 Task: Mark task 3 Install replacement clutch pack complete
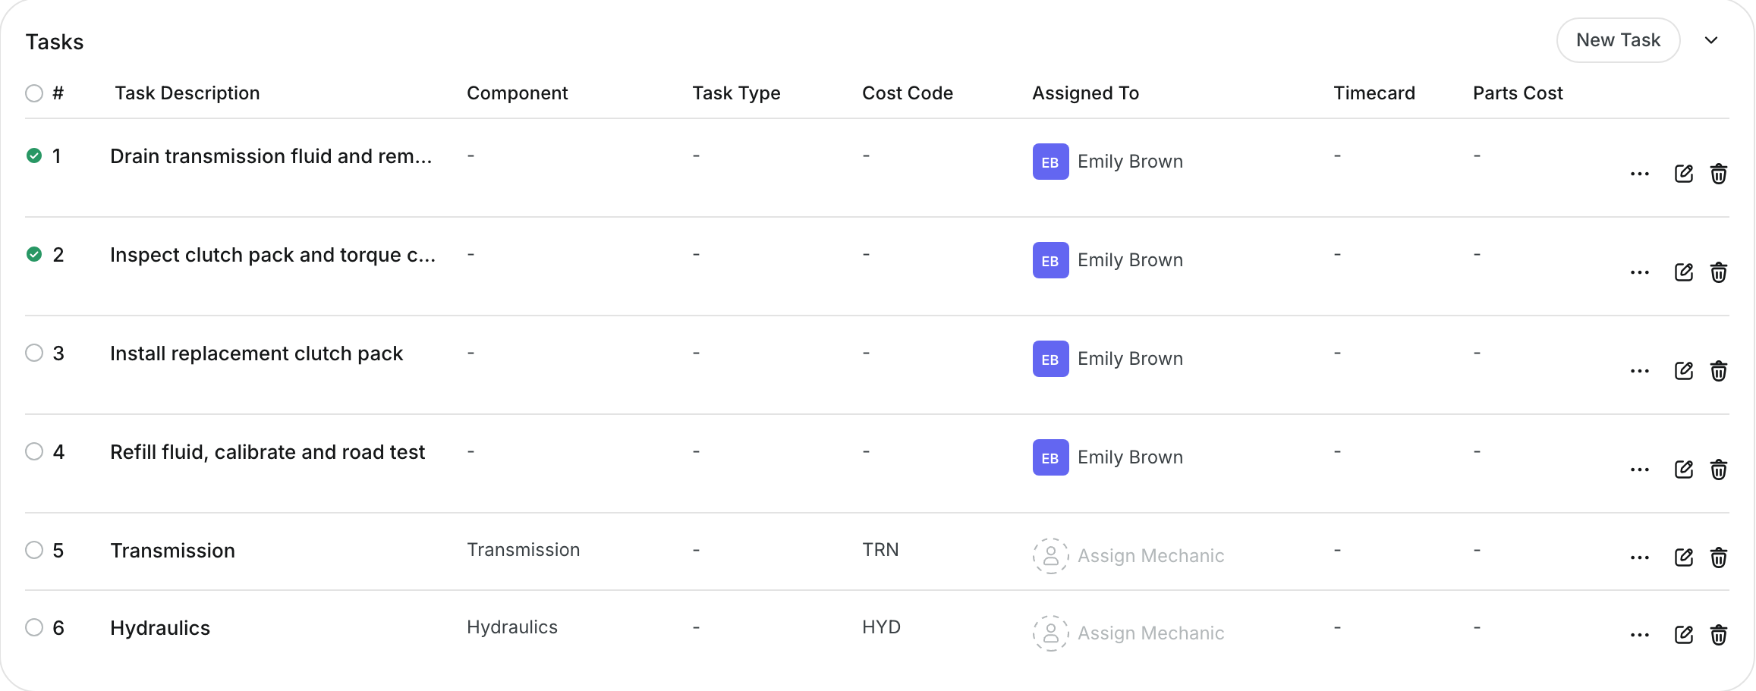[x=34, y=353]
